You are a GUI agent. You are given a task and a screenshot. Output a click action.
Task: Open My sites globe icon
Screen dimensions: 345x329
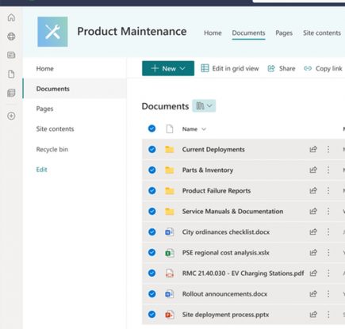(x=11, y=36)
